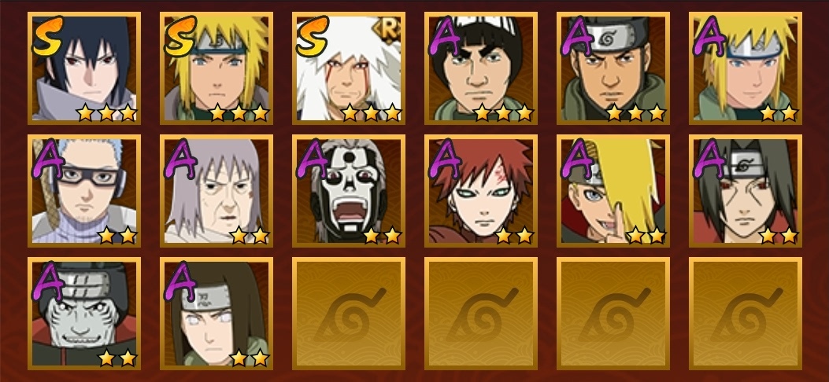Screen dimensions: 829x382
Task: Click the purple A rank badge on Gaara
Action: tap(446, 158)
